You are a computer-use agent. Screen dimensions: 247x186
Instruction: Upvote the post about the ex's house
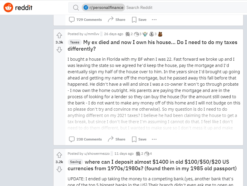pos(59,35)
